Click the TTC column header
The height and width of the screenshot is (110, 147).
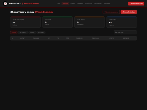pos(68,38)
